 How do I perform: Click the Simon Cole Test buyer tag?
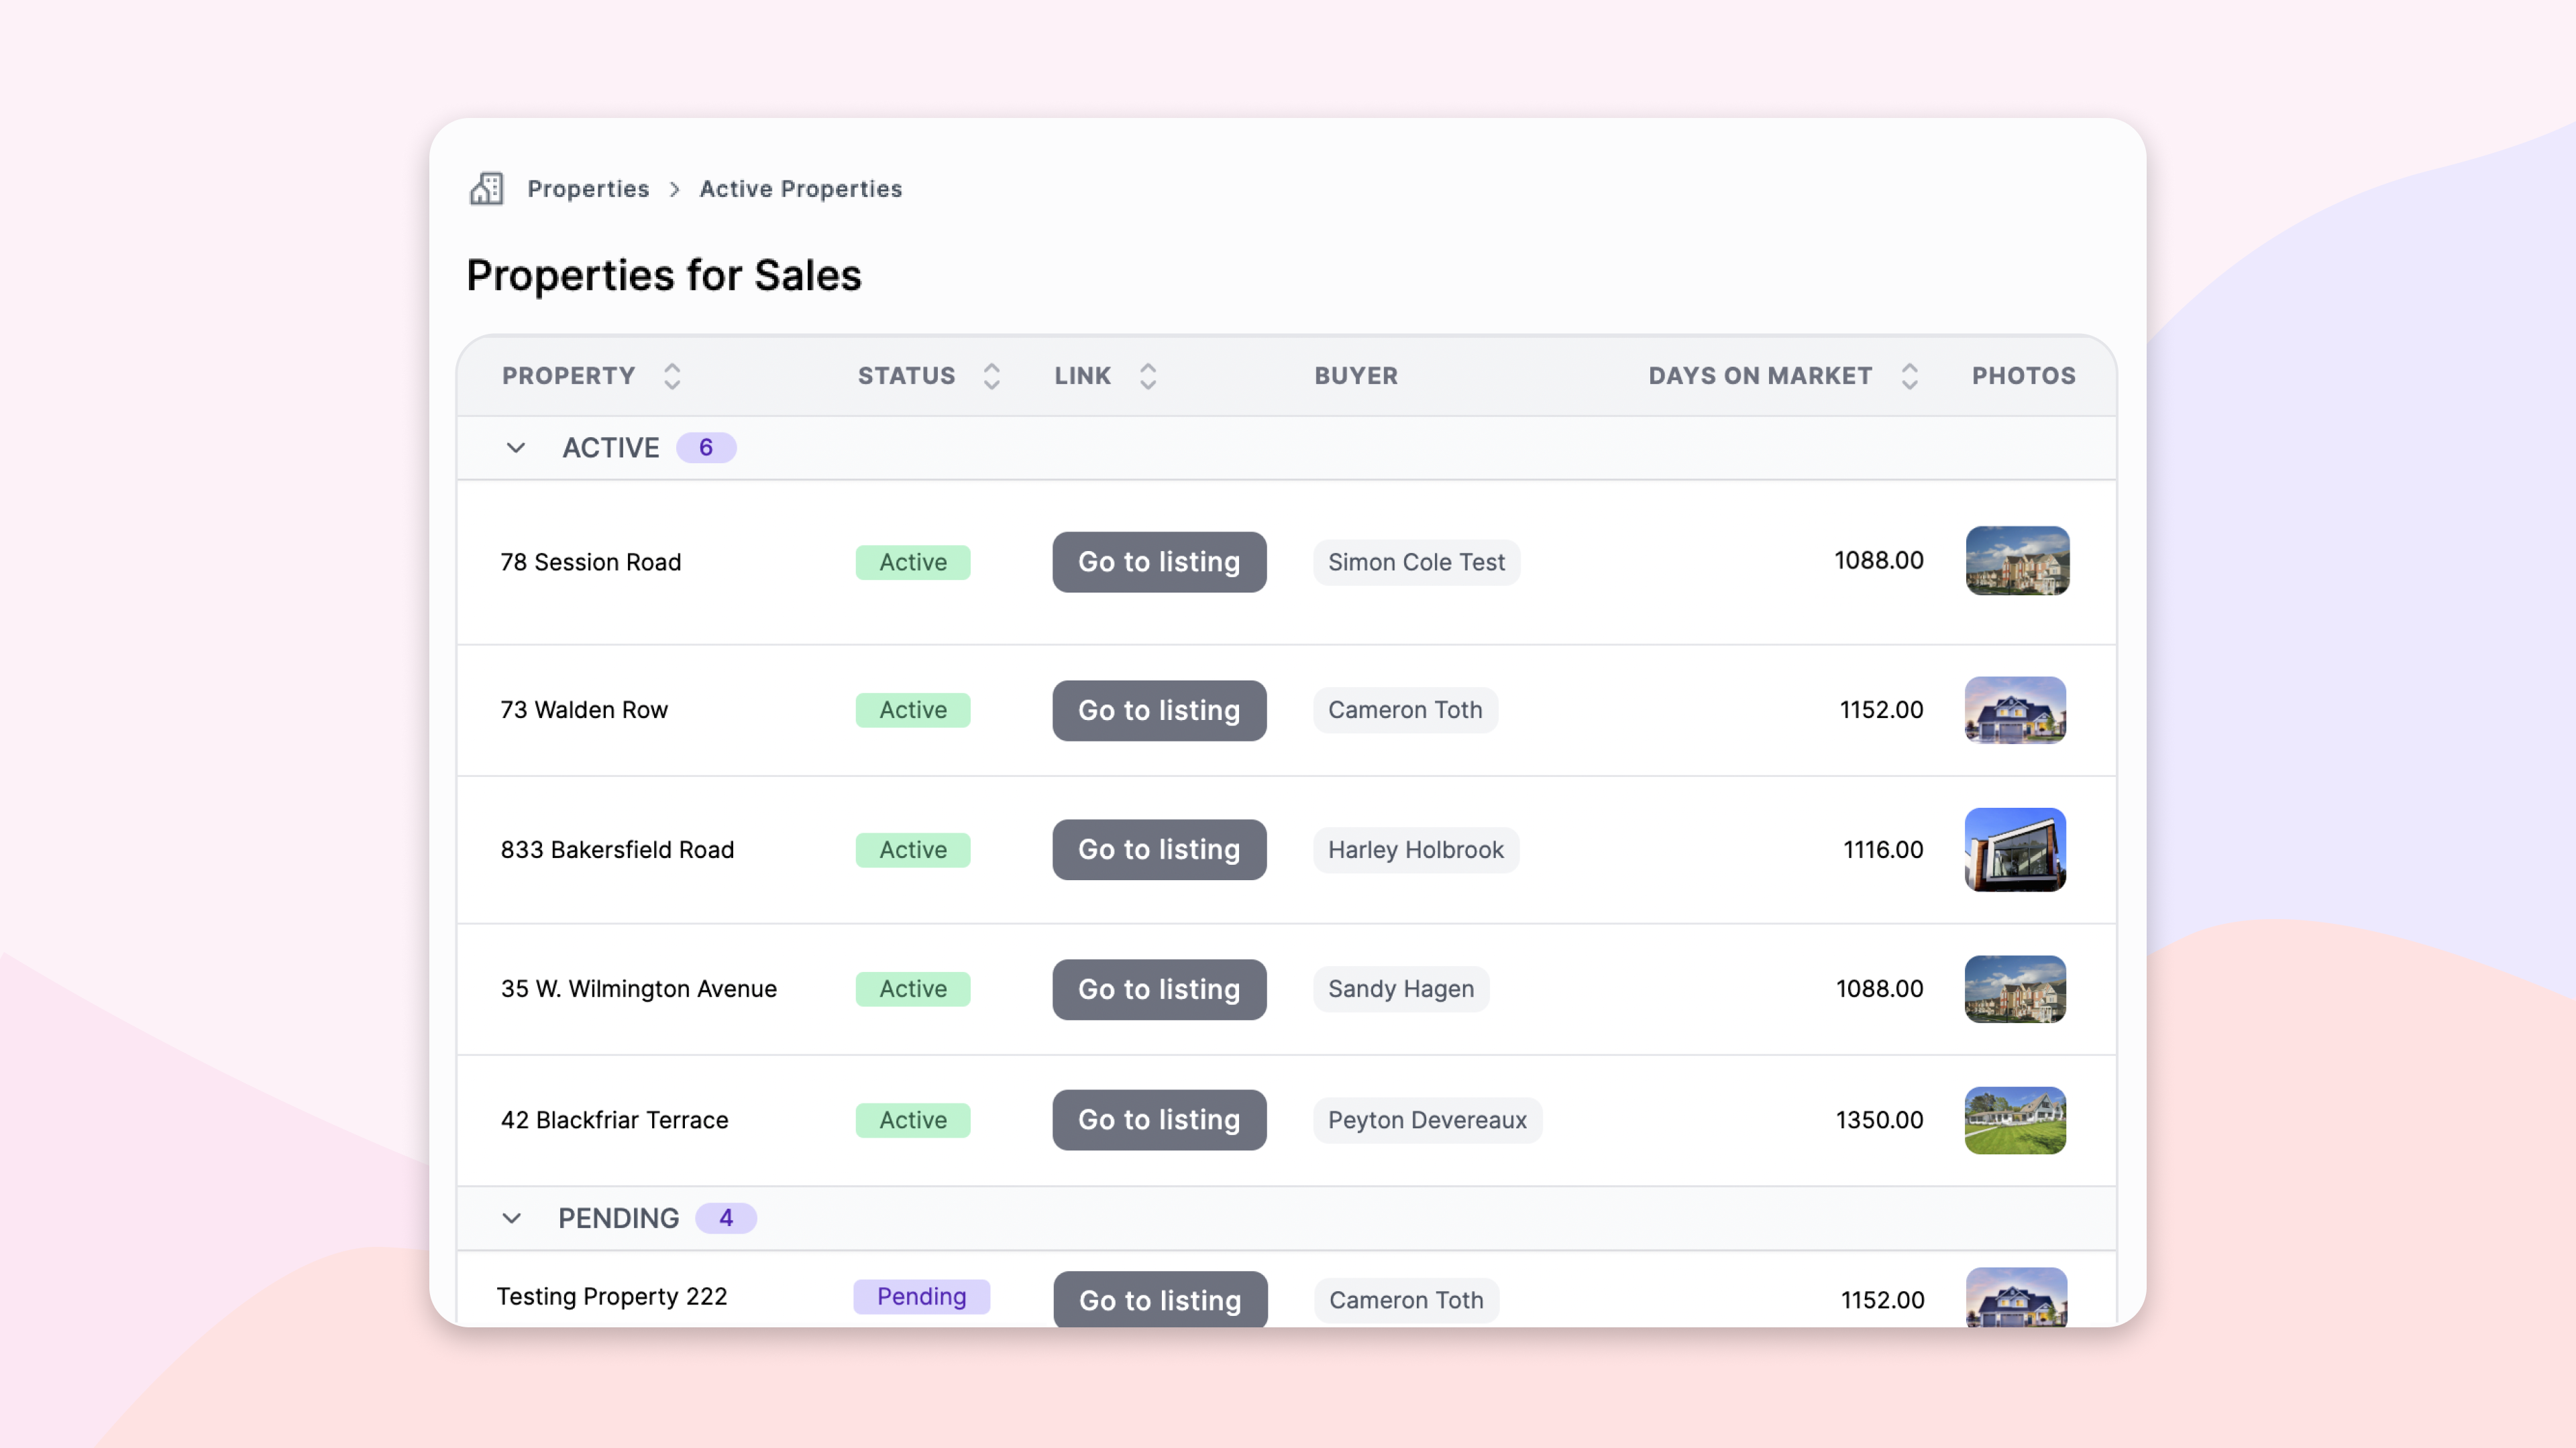pos(1416,562)
